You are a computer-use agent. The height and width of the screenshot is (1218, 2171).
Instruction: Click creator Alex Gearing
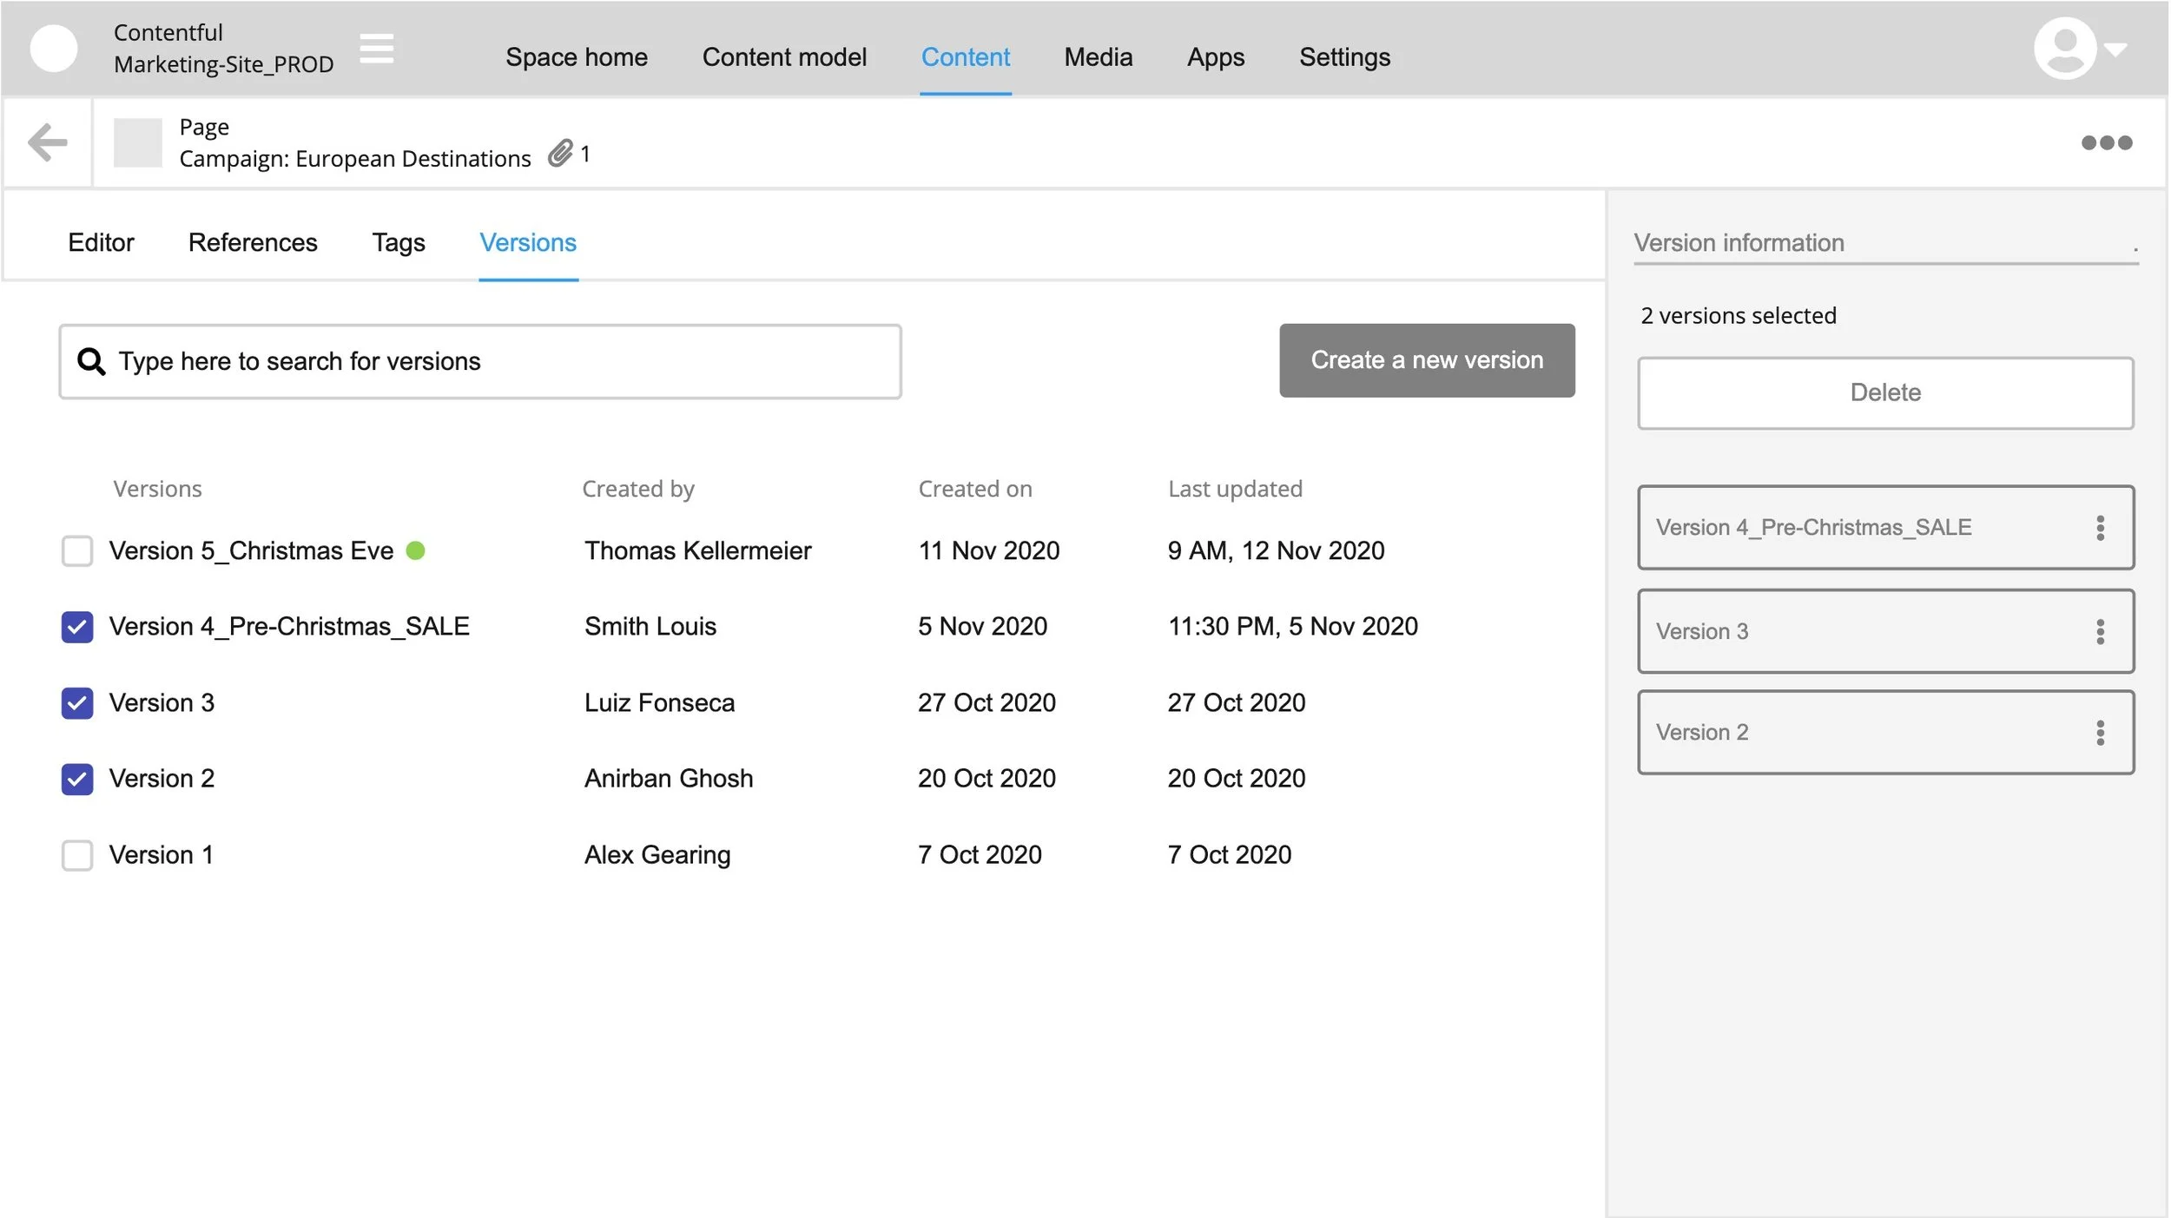pos(657,855)
